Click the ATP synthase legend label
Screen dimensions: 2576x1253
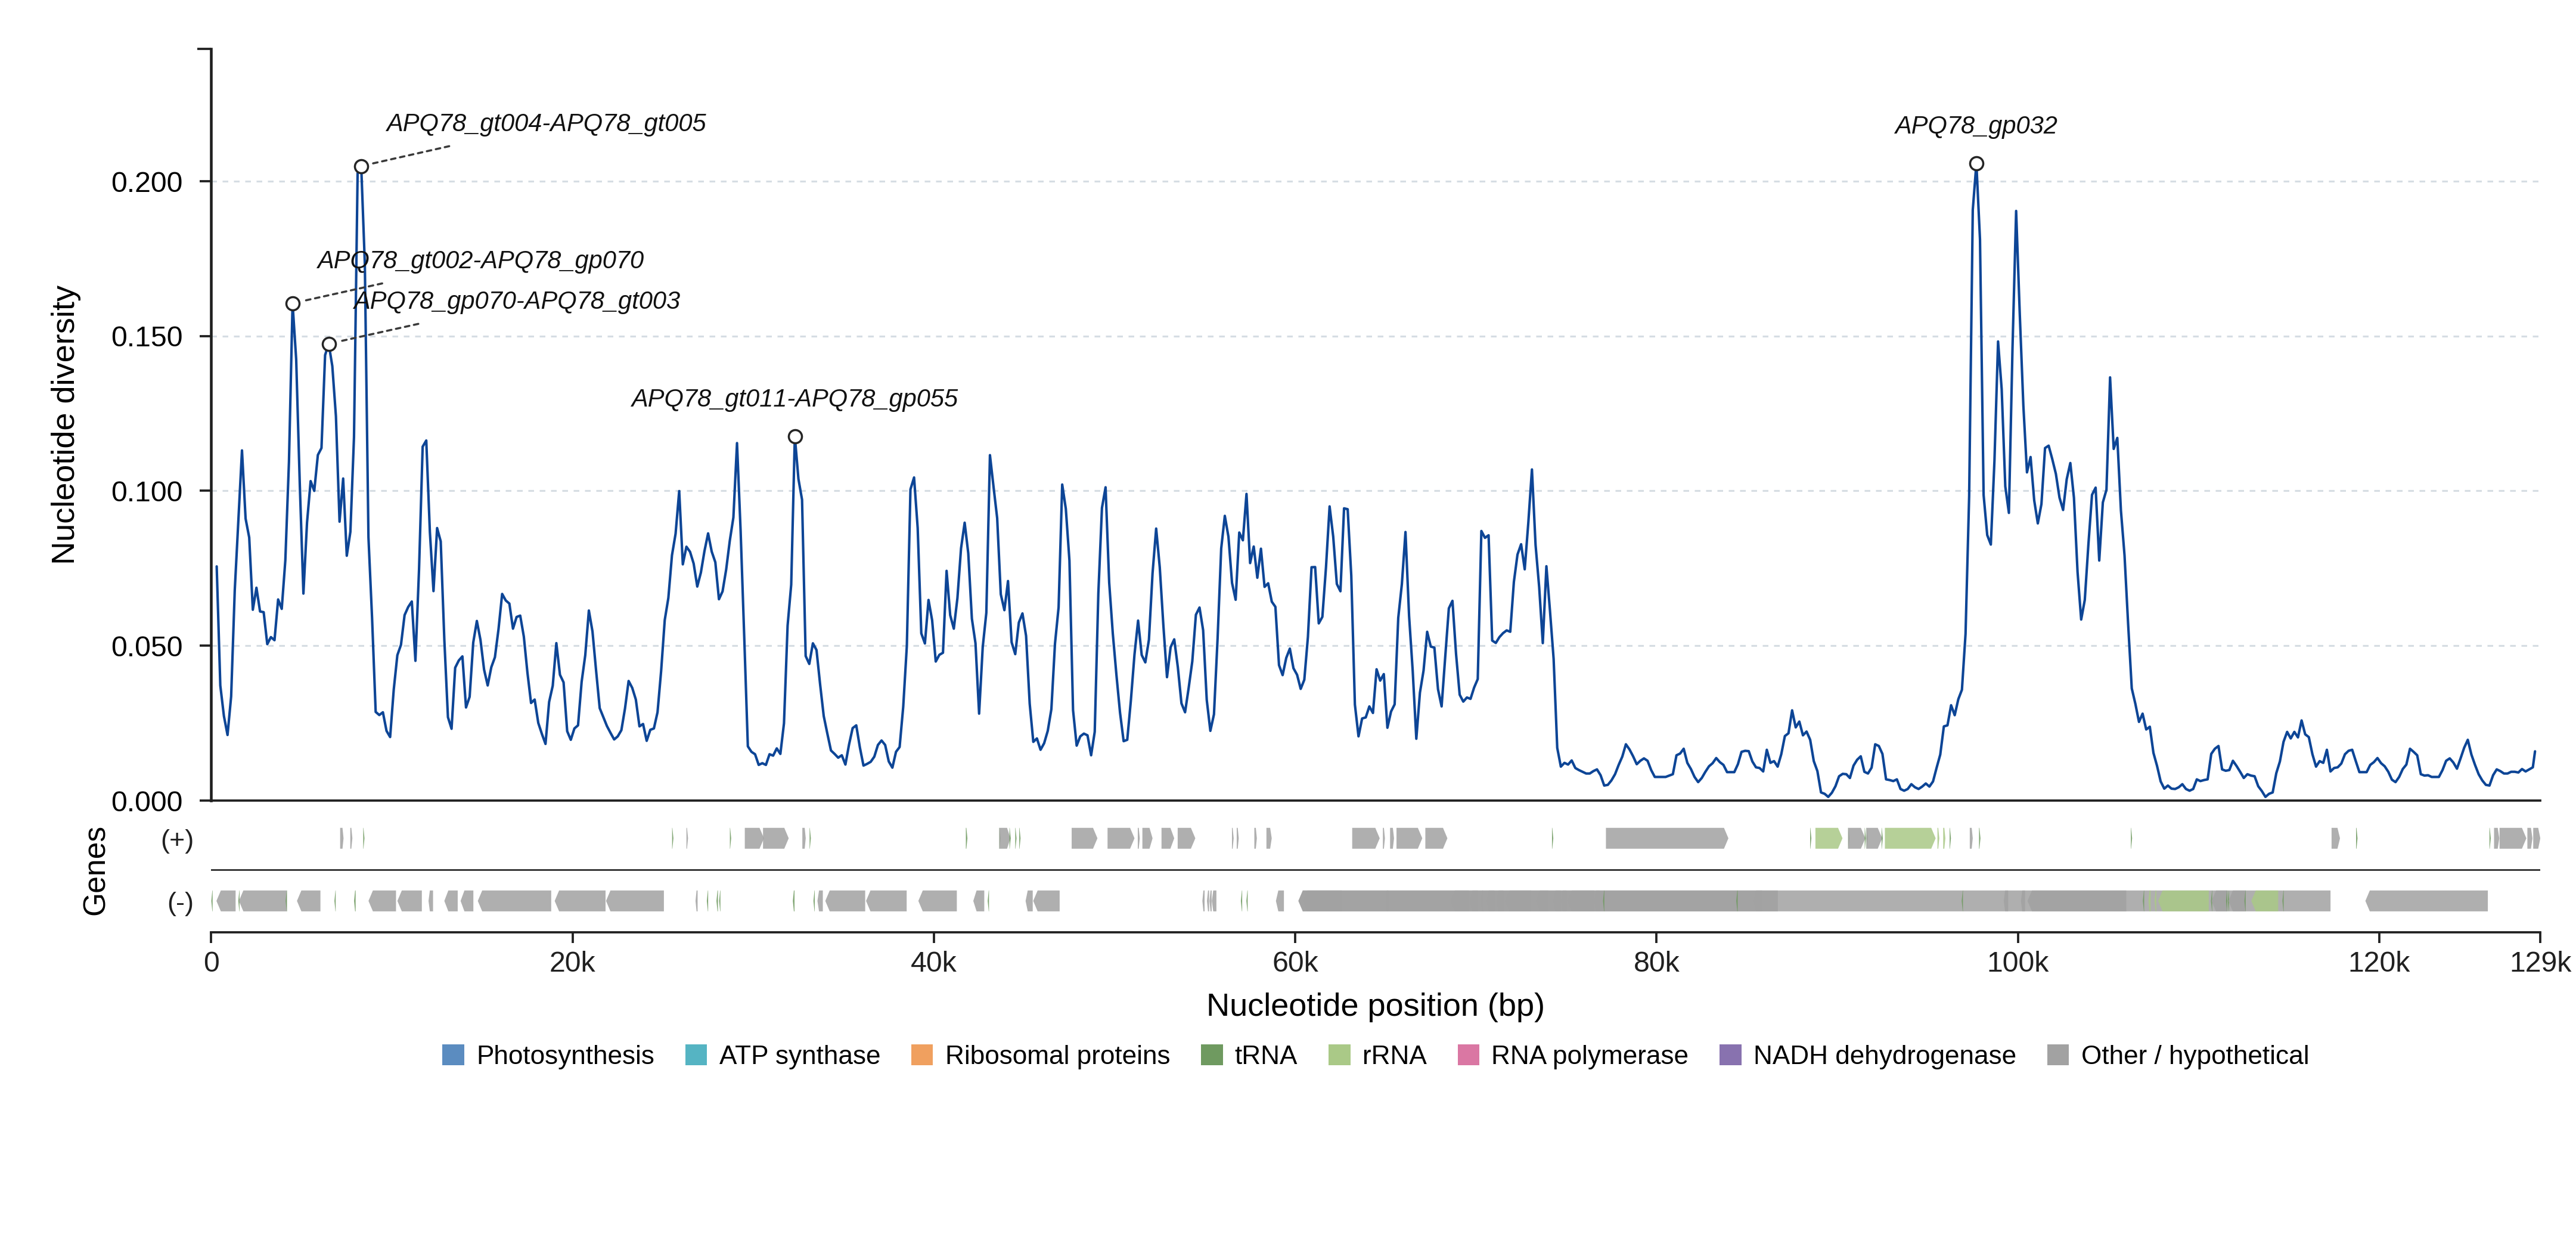(x=800, y=1055)
